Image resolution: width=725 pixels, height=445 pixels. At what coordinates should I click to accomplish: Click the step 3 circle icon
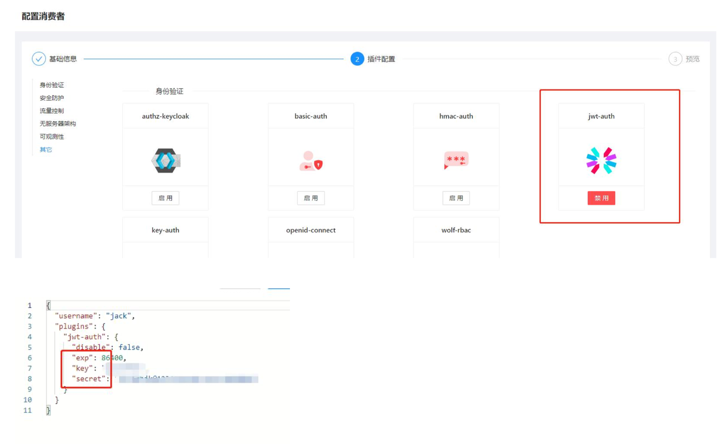(x=675, y=59)
